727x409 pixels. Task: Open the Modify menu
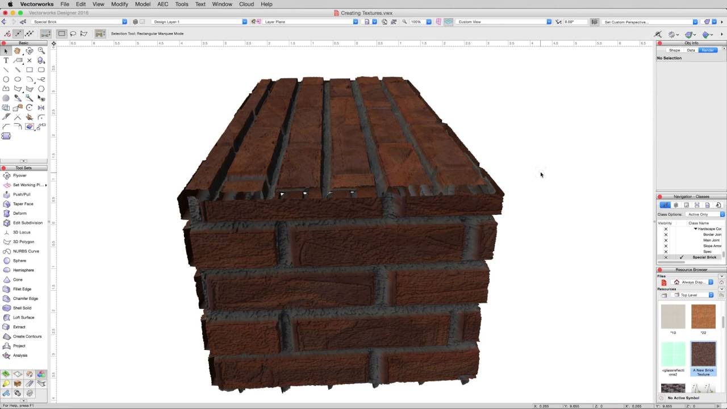(120, 4)
